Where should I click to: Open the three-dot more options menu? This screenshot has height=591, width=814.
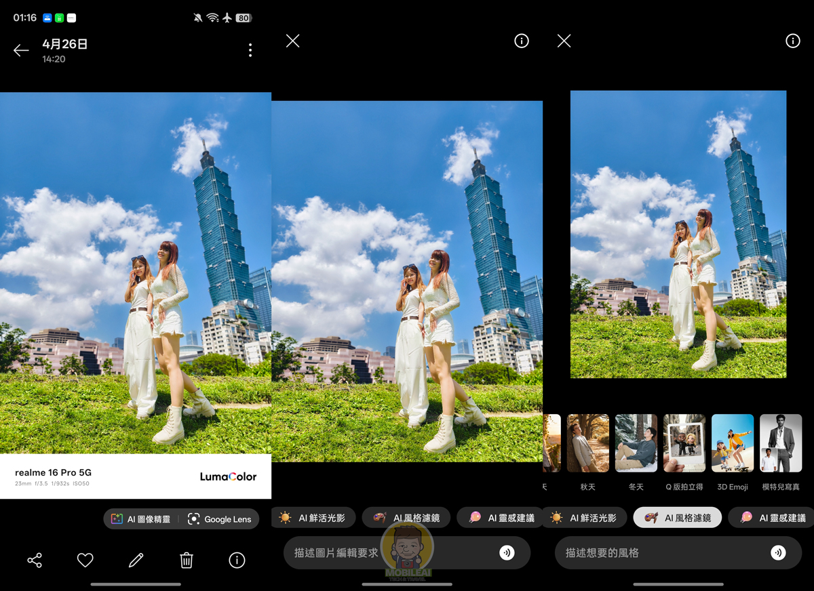click(250, 50)
